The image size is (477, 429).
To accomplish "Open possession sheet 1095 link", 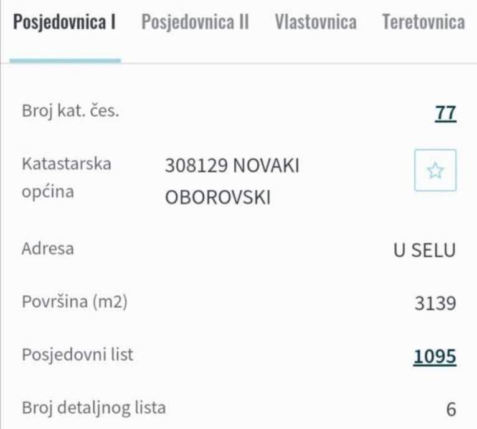I will pos(434,357).
